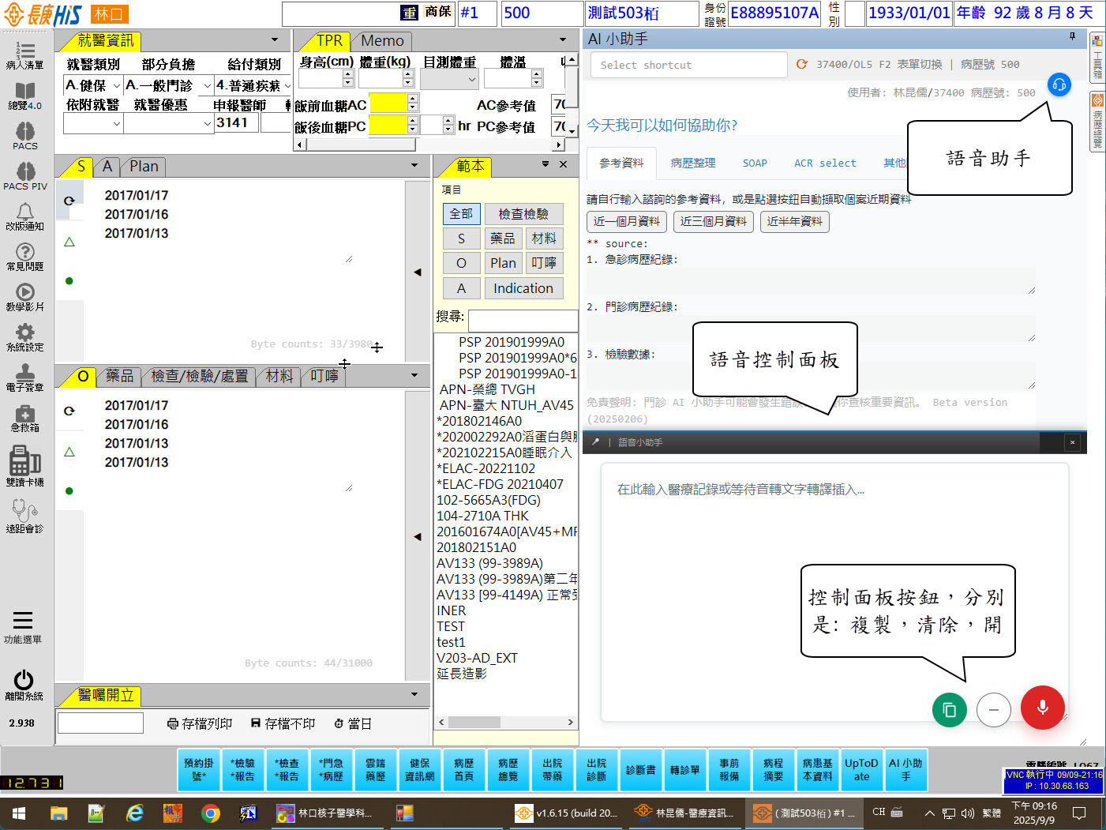Toggle the Indication filter button
Viewport: 1106px width, 830px height.
(523, 288)
